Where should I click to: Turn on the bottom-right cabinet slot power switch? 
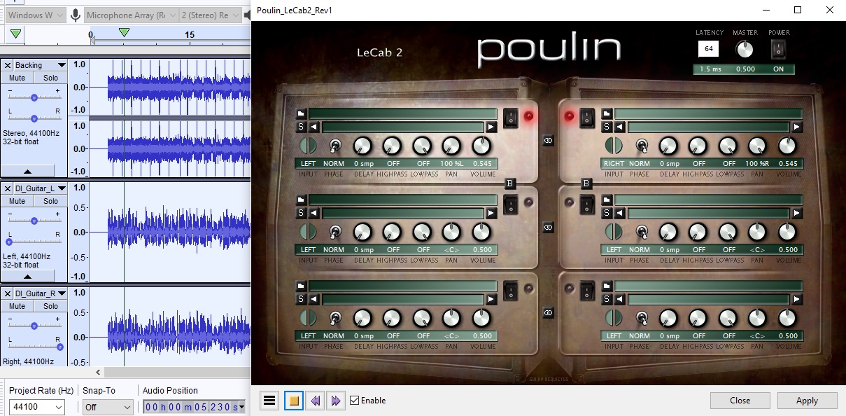pos(587,290)
